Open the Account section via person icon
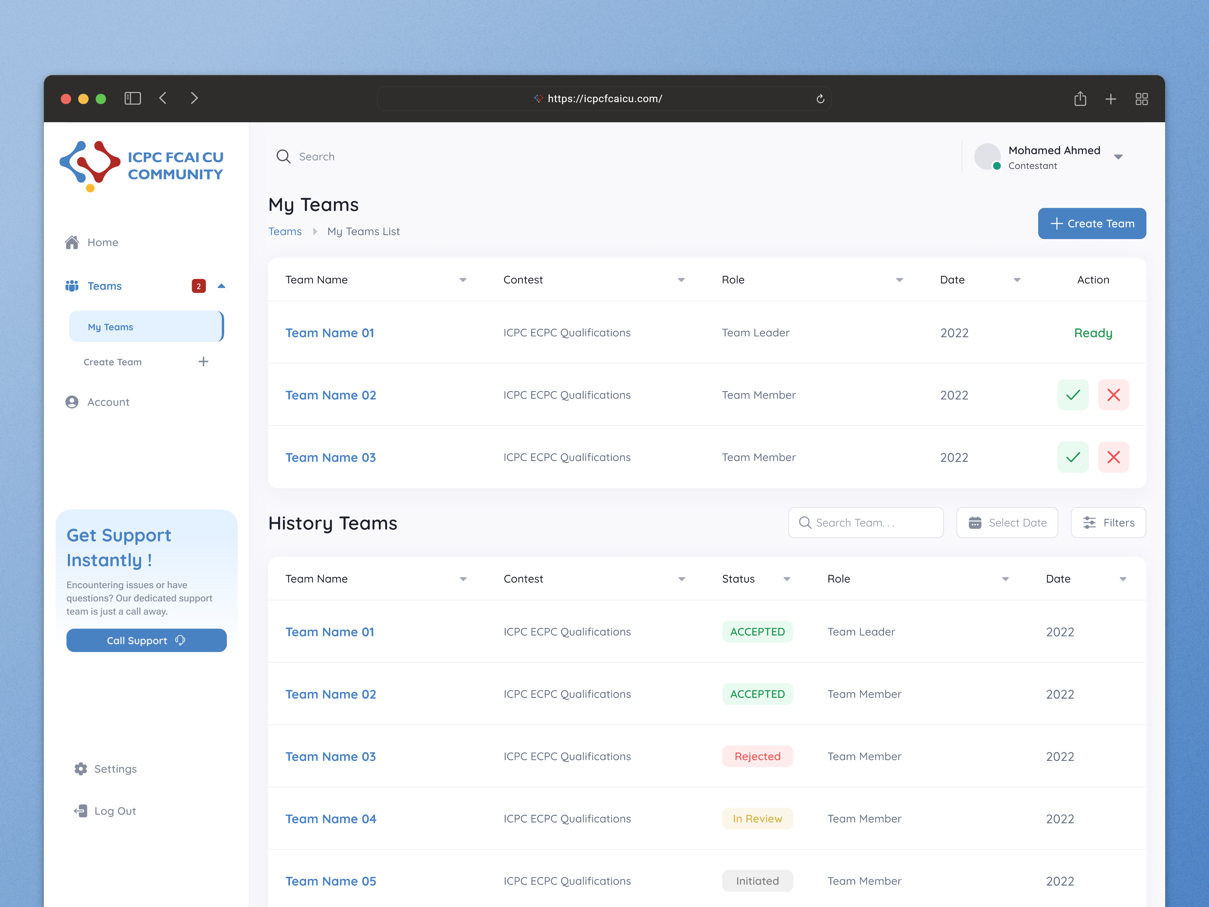1209x907 pixels. (x=72, y=402)
